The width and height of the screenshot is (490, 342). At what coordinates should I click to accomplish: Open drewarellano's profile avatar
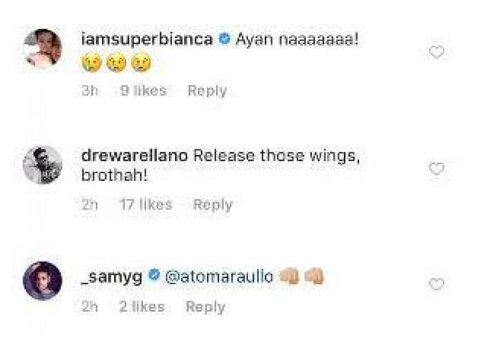click(x=43, y=165)
